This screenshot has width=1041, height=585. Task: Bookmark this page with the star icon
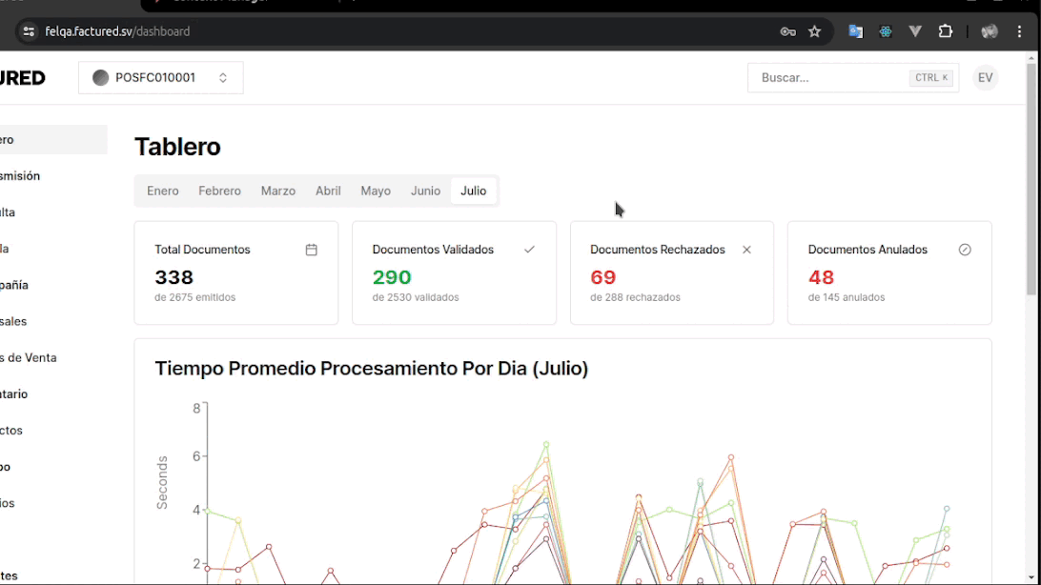[815, 31]
